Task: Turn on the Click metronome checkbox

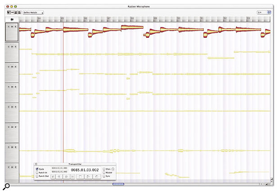Action: click(x=104, y=168)
